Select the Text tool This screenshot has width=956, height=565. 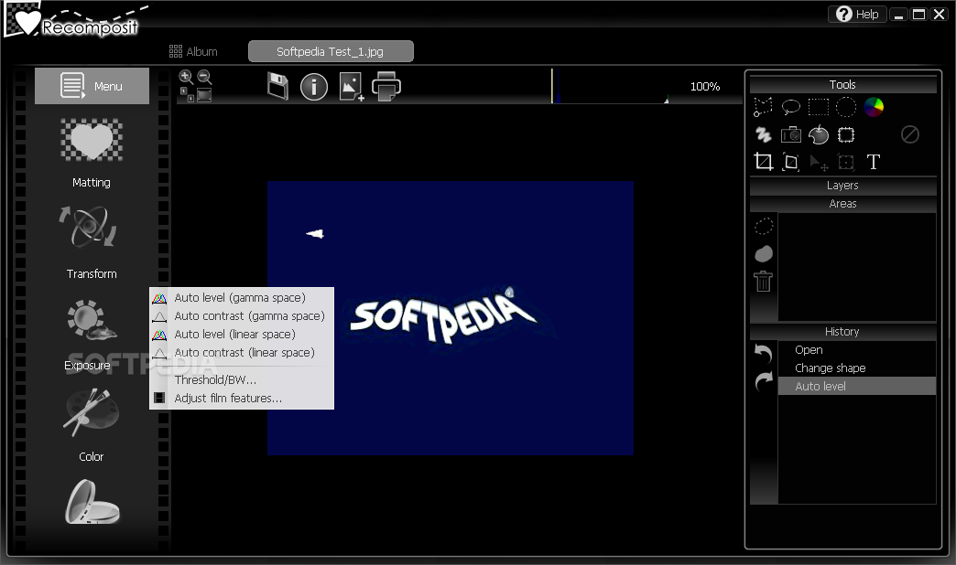(873, 162)
